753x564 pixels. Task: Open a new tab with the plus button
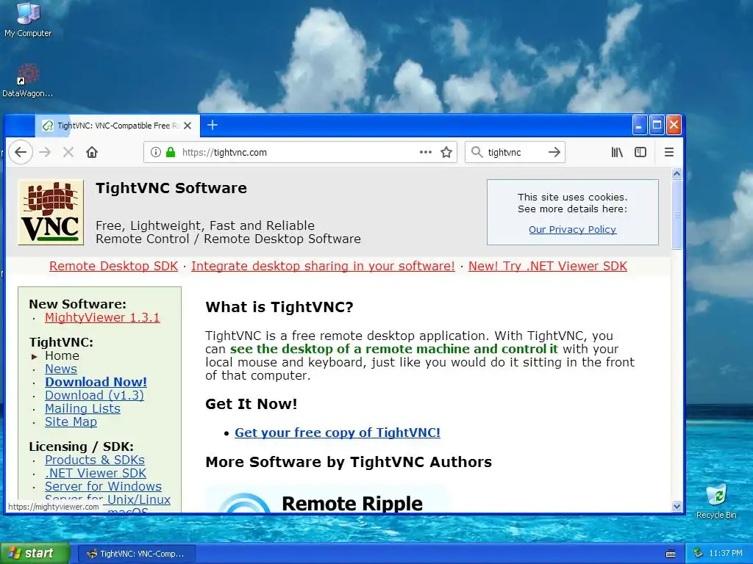(213, 125)
